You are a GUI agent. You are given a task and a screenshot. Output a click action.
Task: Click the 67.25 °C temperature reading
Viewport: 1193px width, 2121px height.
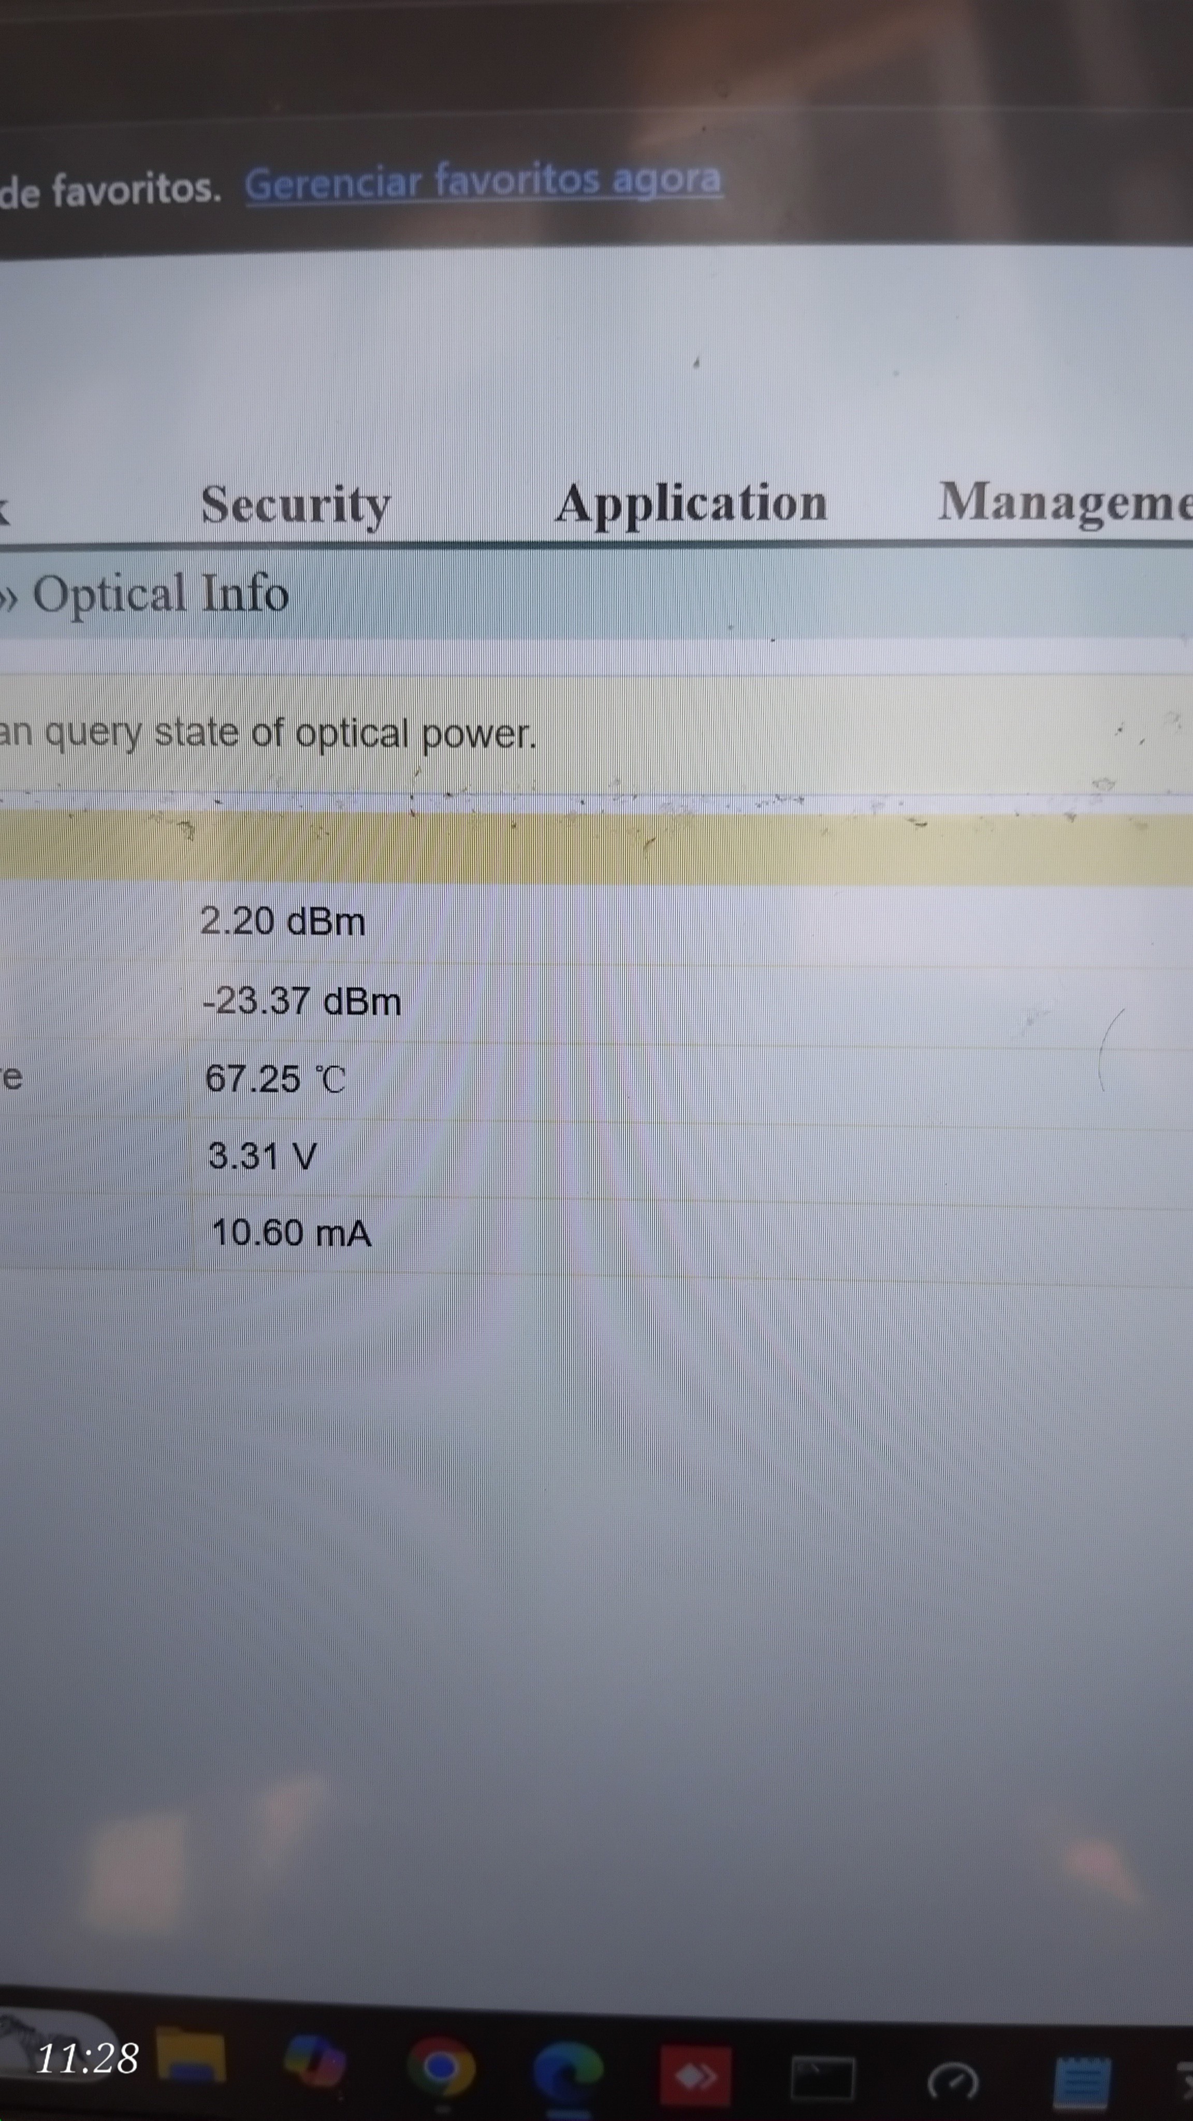(275, 1079)
